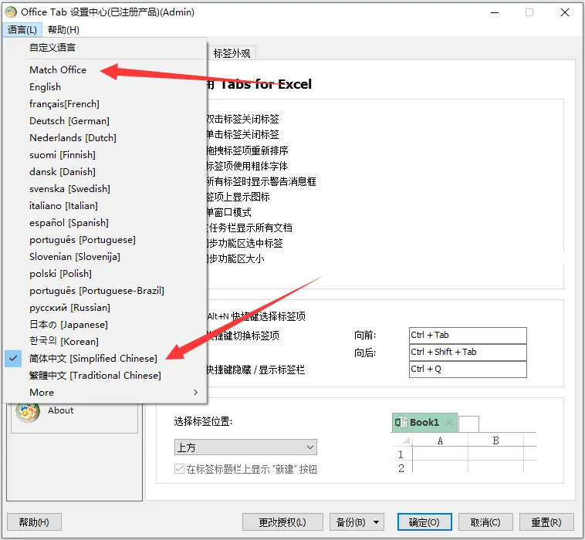Click the Excel icon on Book1 tab

[401, 422]
